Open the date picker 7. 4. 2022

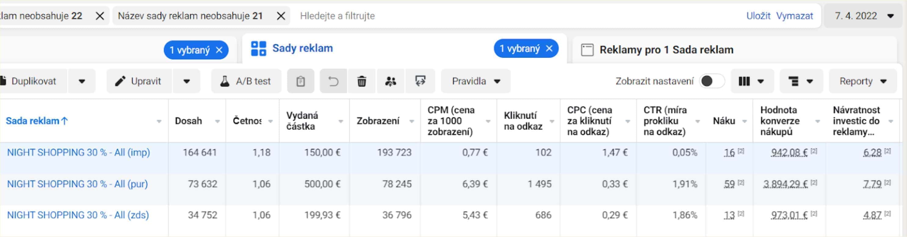[x=864, y=16]
